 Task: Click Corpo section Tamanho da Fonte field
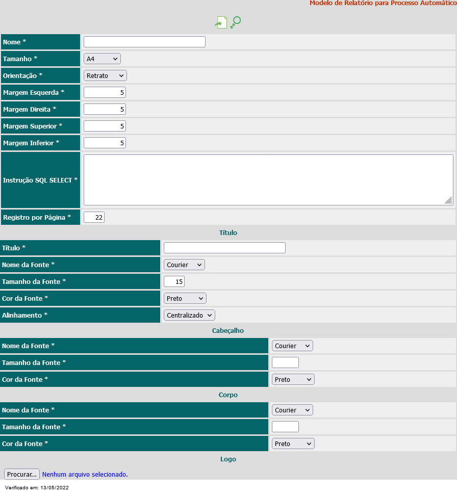click(x=285, y=427)
